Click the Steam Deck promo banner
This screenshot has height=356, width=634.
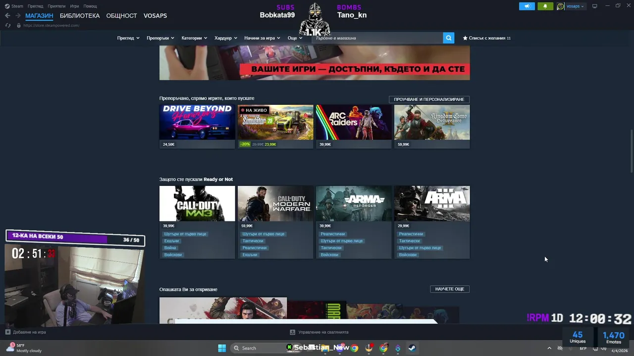tap(315, 63)
